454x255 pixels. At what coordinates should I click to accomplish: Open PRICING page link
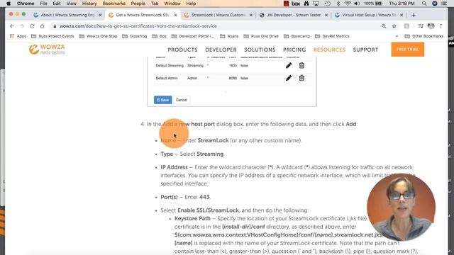point(294,50)
